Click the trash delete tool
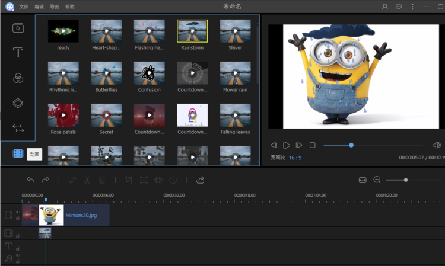 pyautogui.click(x=102, y=180)
